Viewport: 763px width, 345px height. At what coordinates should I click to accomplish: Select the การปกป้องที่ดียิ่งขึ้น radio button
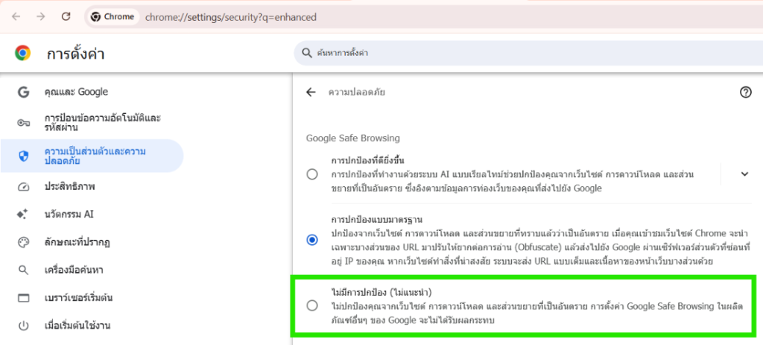[312, 174]
